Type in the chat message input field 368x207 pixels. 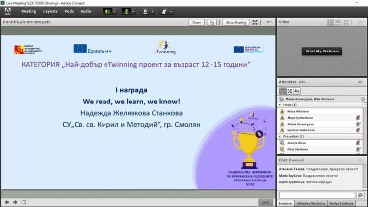(317, 195)
